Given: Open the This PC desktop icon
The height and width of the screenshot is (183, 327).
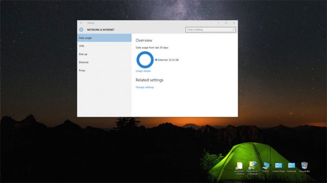Looking at the screenshot, I should pyautogui.click(x=266, y=167).
